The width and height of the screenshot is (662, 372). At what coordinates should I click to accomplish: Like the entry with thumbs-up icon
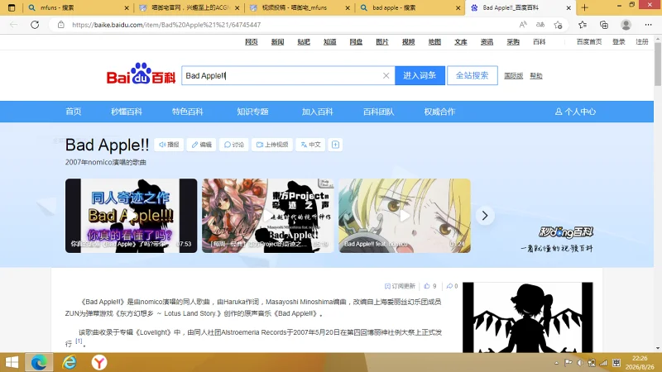(x=427, y=286)
